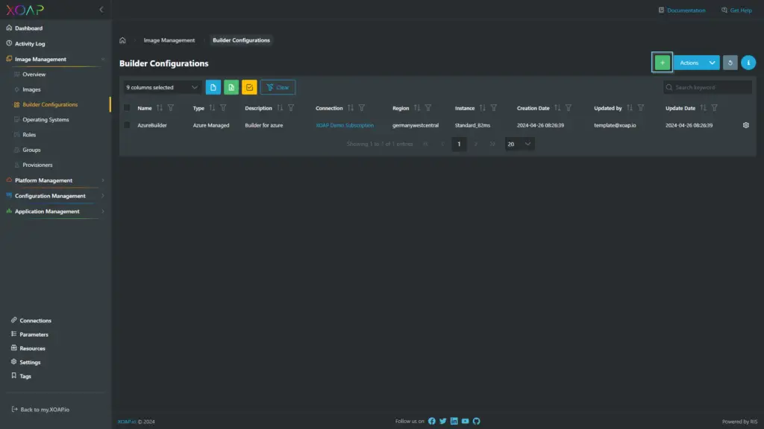Open the Facebook link in footer
Screen dimensions: 764x429
click(x=432, y=422)
